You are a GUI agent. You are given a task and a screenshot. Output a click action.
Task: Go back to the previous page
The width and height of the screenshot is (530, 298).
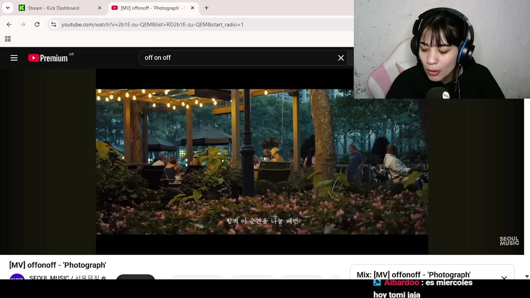click(9, 24)
